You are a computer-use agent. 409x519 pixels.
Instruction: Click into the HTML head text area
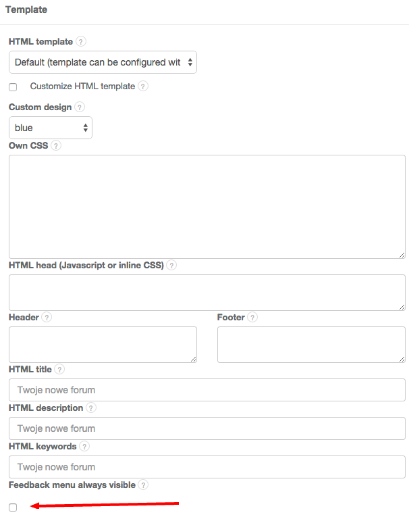(x=207, y=293)
